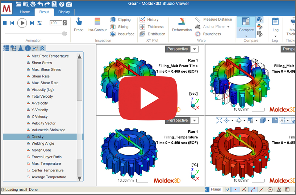Jump to the next animation frame
The height and width of the screenshot is (195, 296).
pos(32,23)
